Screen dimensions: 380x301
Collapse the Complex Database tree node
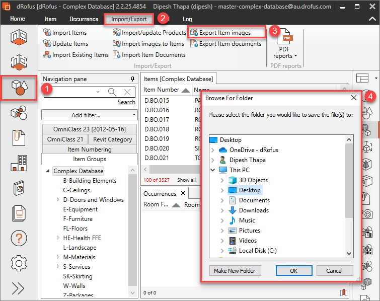click(48, 171)
